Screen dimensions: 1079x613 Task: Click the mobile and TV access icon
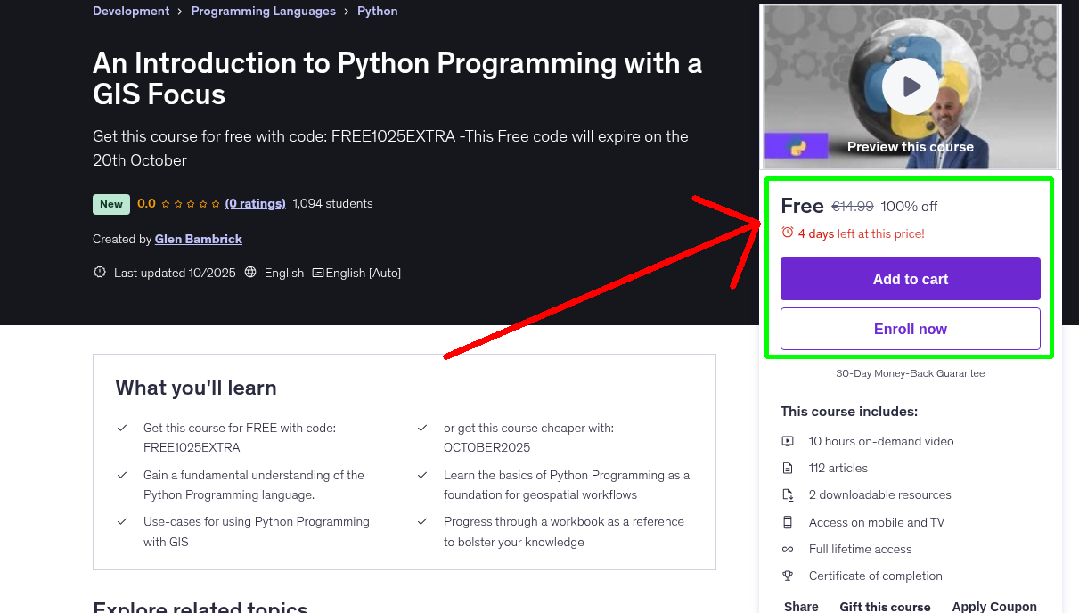pos(788,522)
